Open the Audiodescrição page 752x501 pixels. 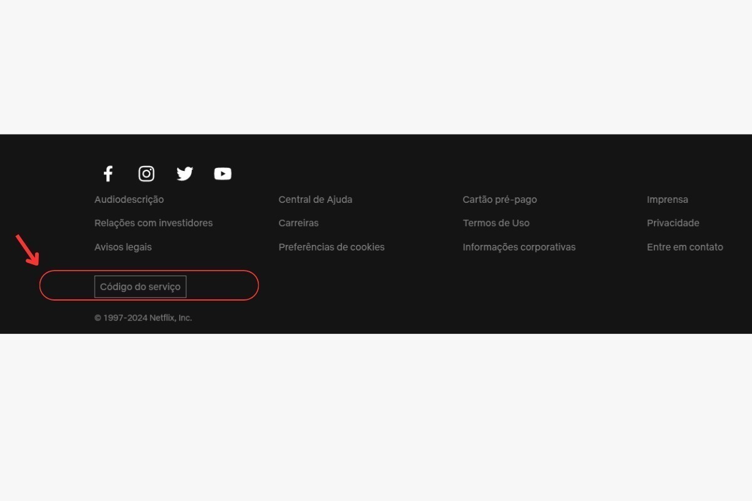click(x=128, y=199)
